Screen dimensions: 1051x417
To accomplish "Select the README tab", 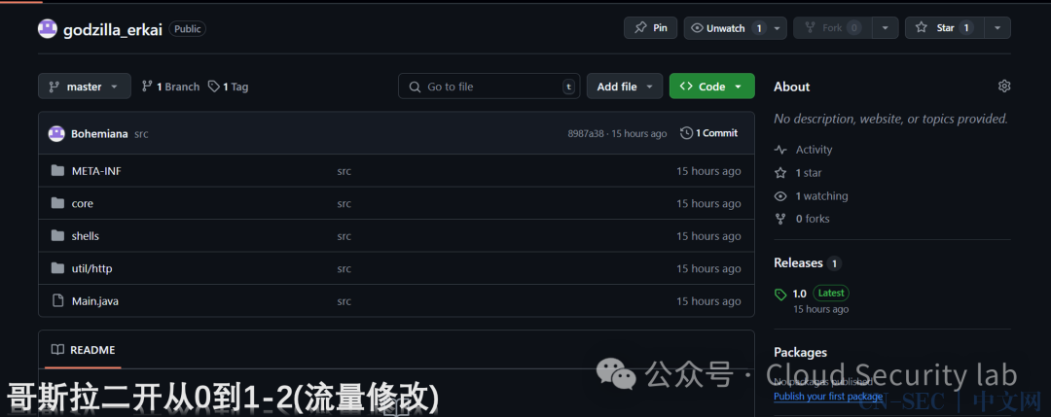I will 84,349.
